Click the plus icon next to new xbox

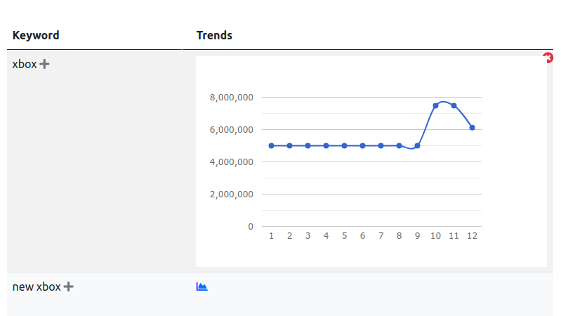[x=68, y=287]
